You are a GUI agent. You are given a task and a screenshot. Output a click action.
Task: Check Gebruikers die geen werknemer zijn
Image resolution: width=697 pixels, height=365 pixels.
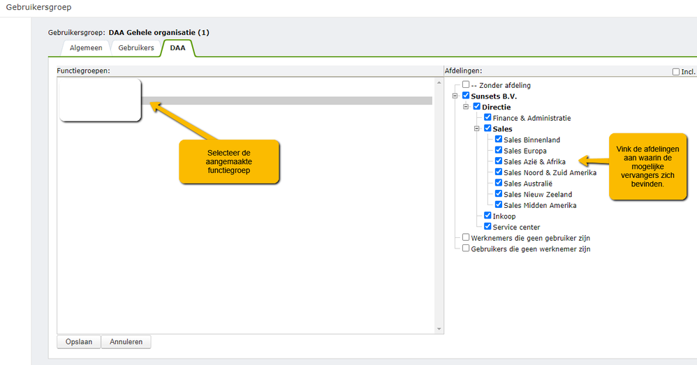466,248
